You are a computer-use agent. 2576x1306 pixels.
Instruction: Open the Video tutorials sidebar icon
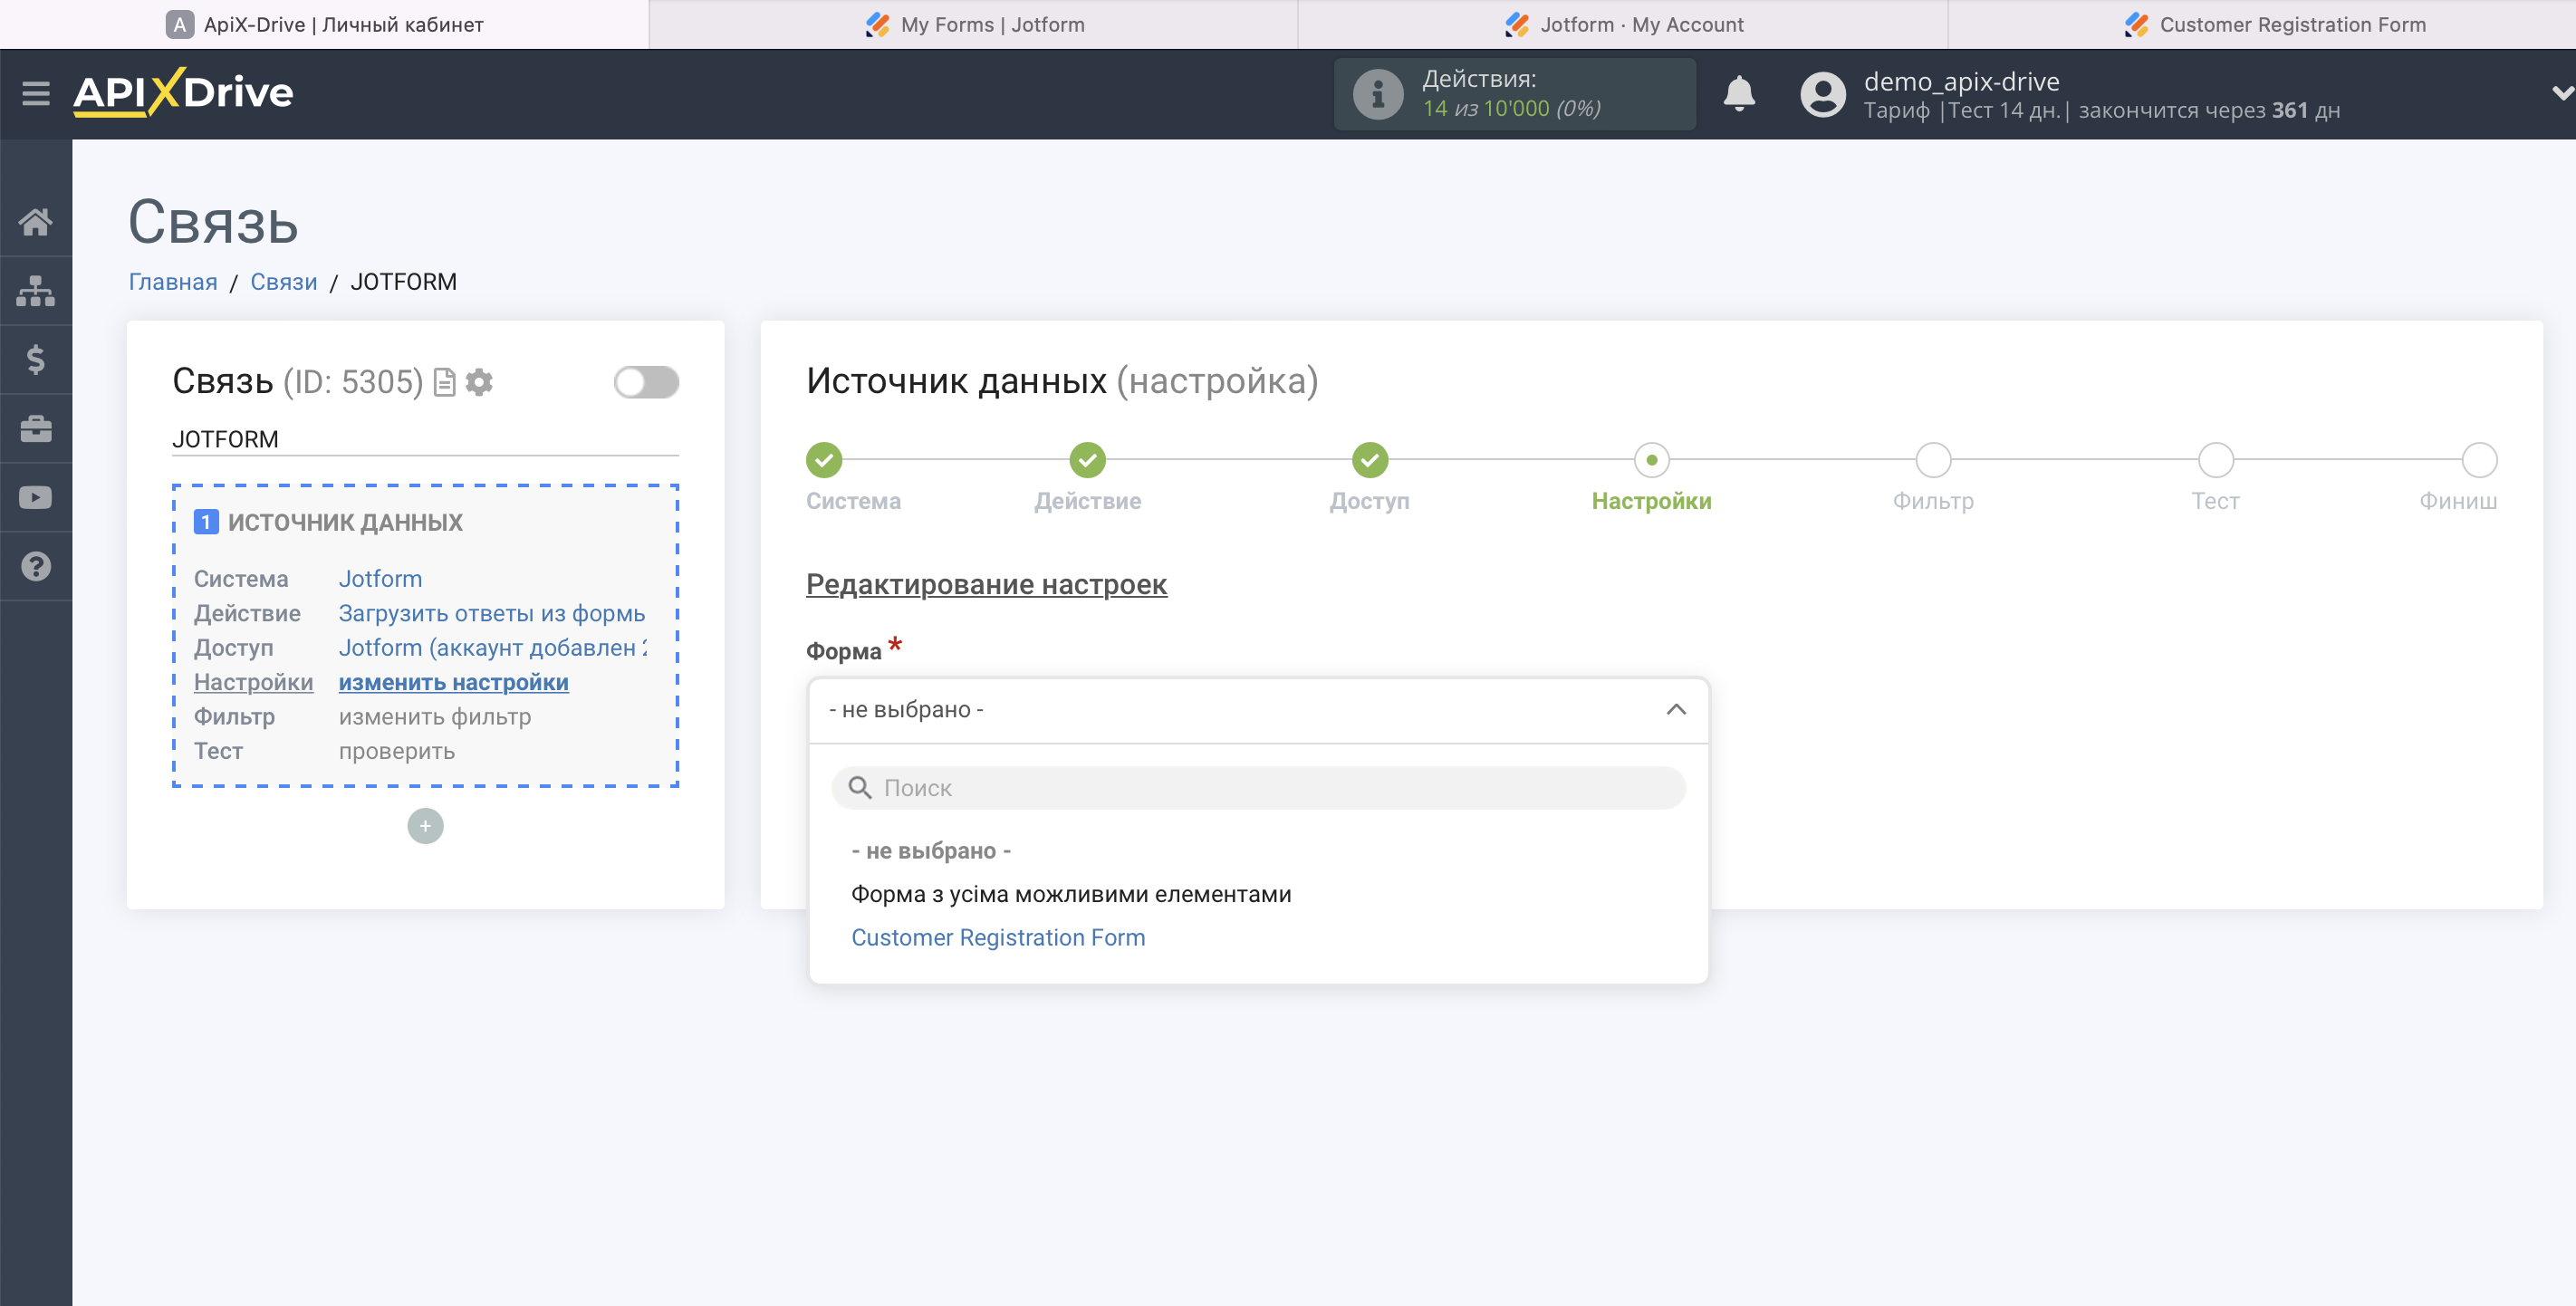click(36, 497)
